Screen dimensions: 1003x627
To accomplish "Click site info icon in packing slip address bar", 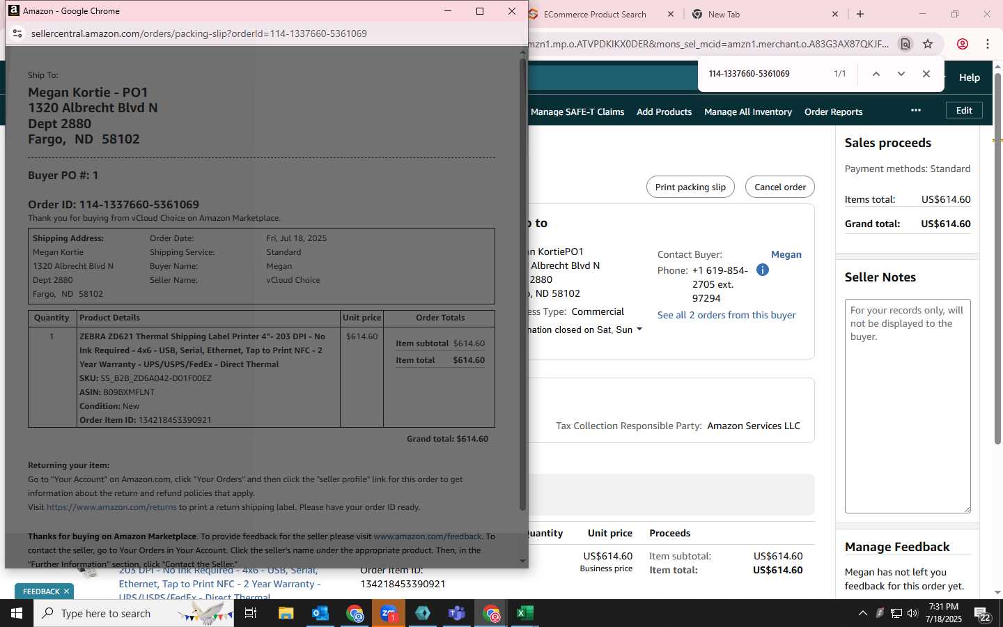I will (17, 33).
